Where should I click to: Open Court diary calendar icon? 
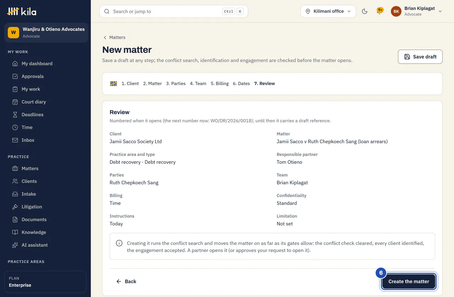[x=15, y=102]
